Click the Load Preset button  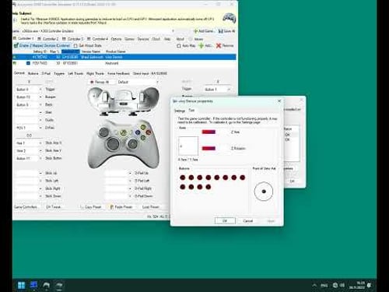[x=151, y=207]
